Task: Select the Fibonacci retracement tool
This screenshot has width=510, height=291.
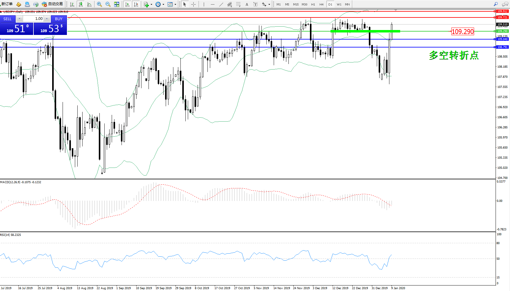Action: coord(238,4)
